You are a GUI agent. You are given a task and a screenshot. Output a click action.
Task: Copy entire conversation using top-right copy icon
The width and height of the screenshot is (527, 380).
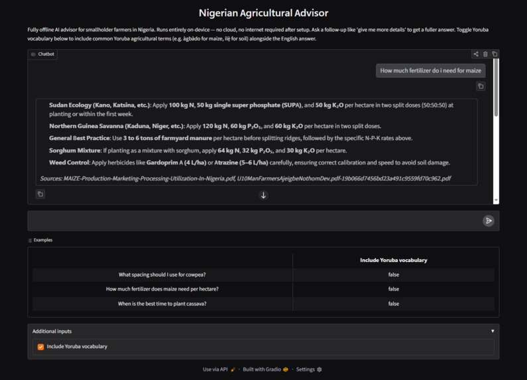tap(495, 54)
